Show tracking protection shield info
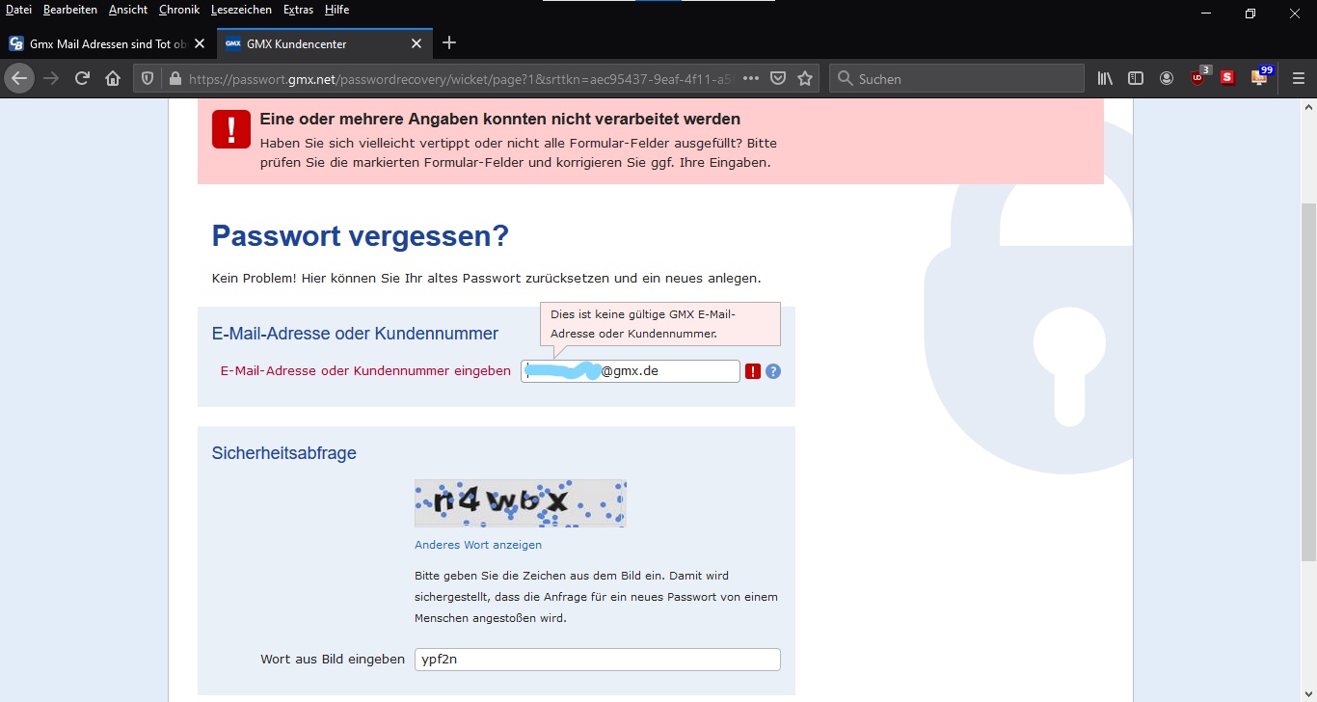 (148, 79)
